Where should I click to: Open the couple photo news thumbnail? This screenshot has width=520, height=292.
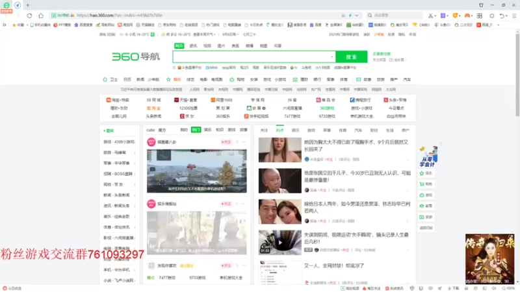280,212
